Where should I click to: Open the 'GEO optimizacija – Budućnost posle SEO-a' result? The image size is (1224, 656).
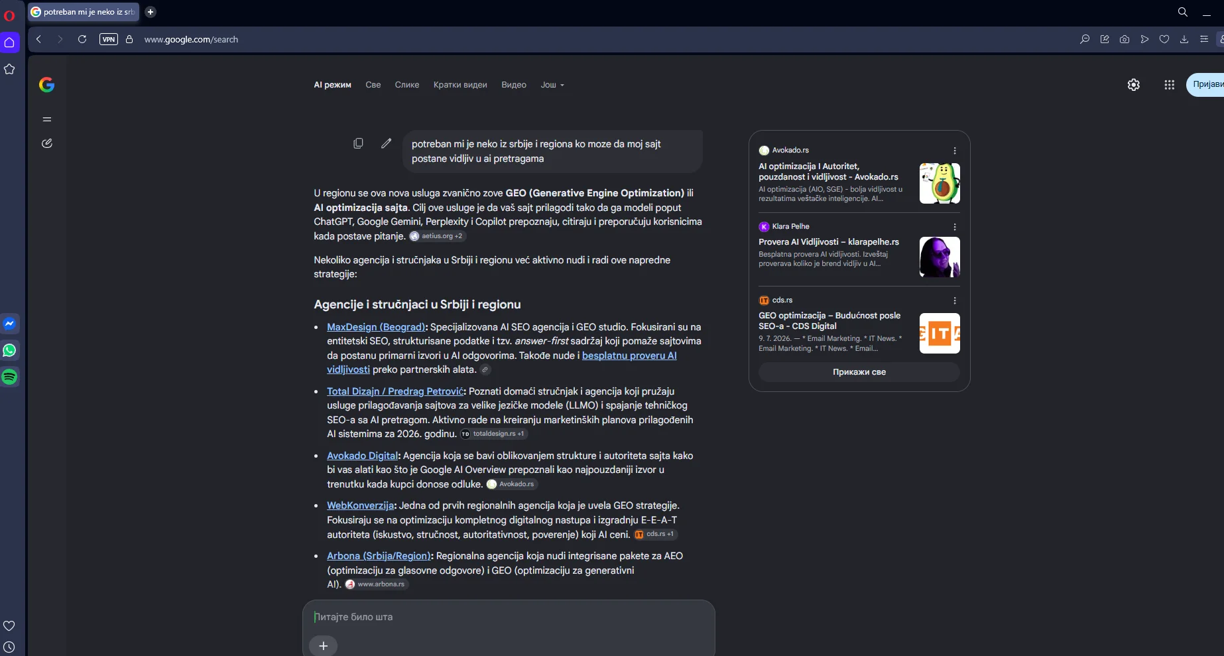point(829,321)
